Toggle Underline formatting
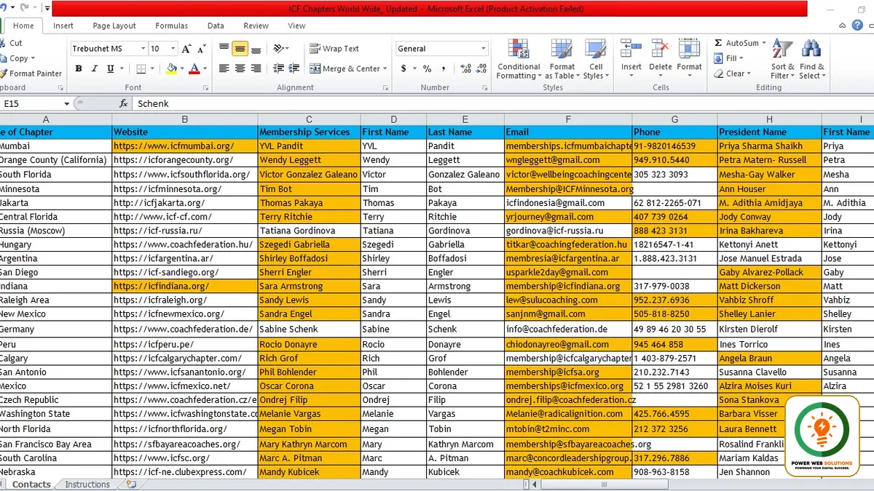This screenshot has width=874, height=491. click(110, 69)
